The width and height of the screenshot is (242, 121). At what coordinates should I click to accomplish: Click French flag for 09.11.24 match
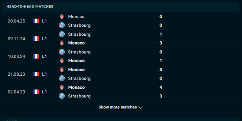(x=36, y=39)
